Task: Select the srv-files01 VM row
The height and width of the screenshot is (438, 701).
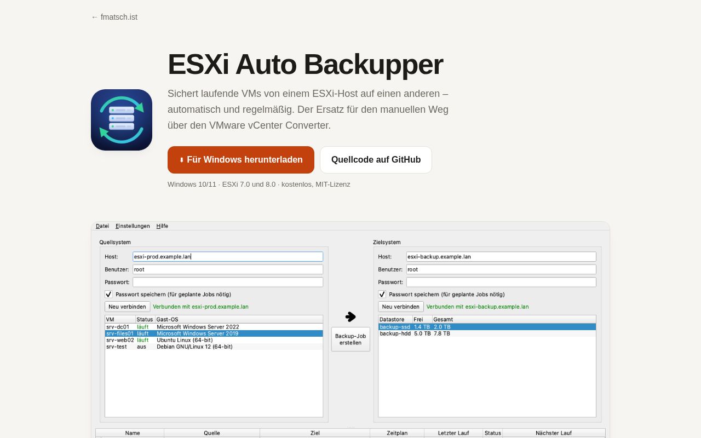Action: (214, 333)
